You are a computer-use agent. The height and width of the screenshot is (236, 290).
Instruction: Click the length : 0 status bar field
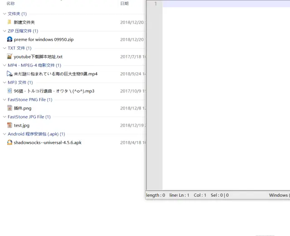(x=155, y=195)
